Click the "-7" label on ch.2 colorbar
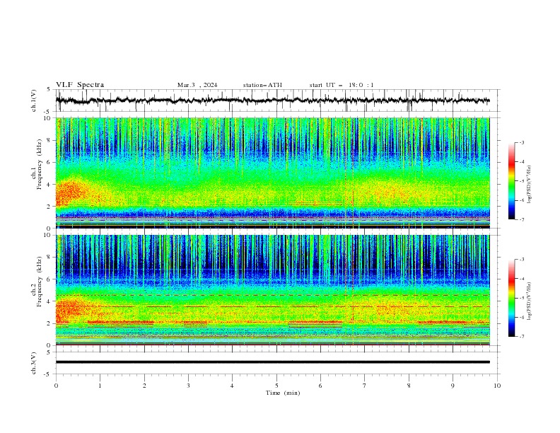The image size is (560, 433). 522,336
